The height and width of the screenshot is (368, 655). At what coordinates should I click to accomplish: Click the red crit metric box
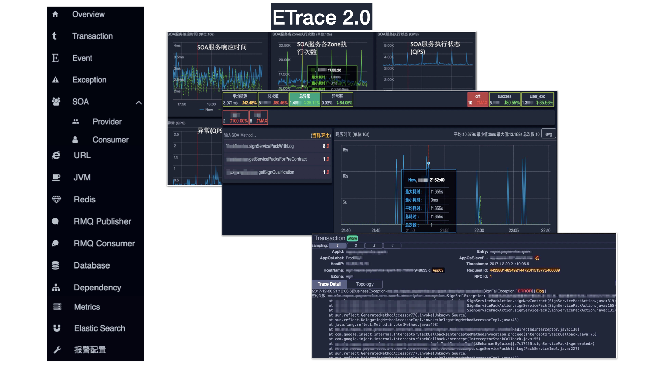pos(478,99)
